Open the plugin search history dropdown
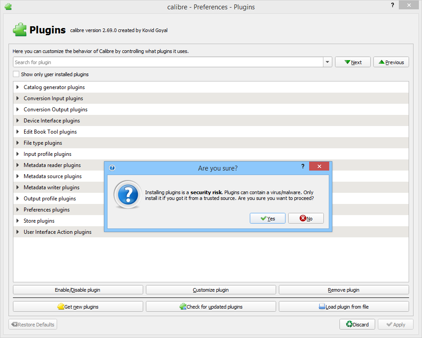Image resolution: width=422 pixels, height=338 pixels. (327, 62)
